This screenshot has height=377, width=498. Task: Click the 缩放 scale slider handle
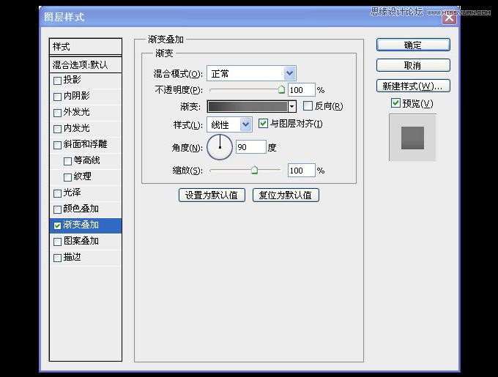(x=254, y=170)
